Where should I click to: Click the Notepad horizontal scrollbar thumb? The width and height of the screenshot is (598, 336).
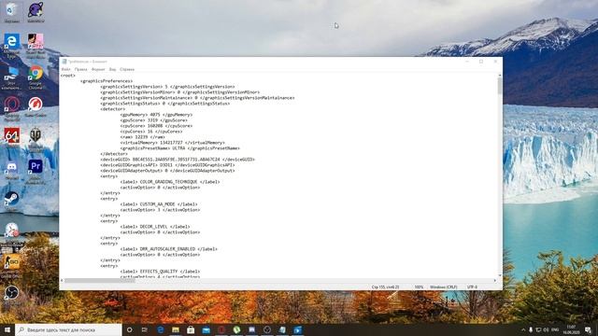click(100, 280)
